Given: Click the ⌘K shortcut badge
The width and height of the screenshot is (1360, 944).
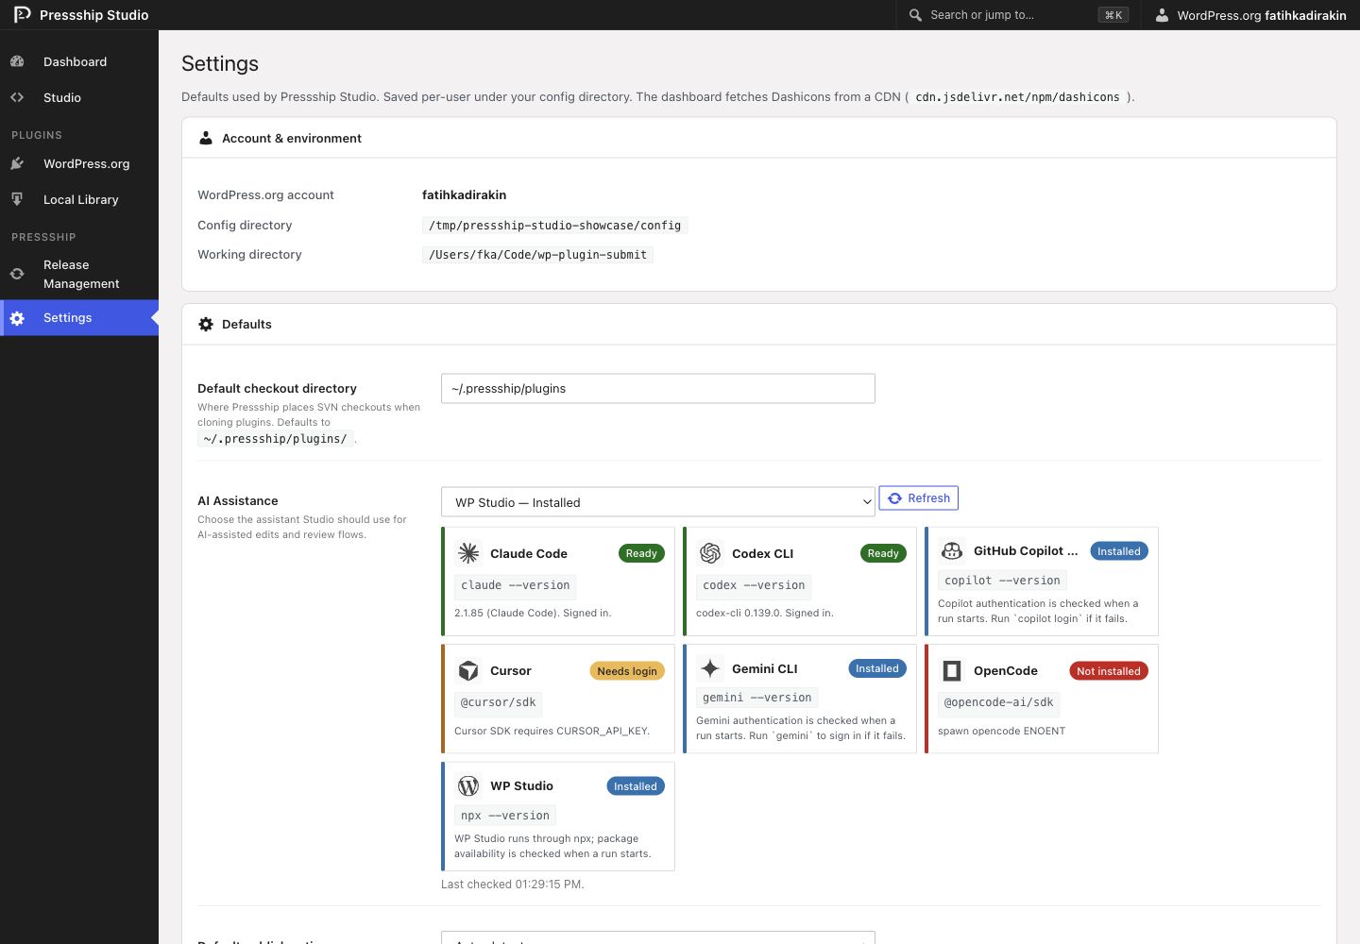Looking at the screenshot, I should pos(1113,15).
